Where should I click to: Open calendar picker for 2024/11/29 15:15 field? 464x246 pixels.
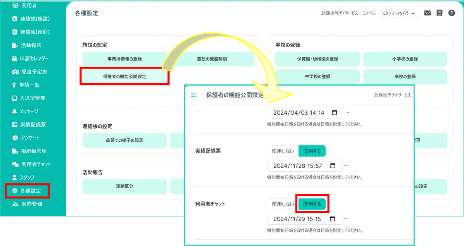(x=333, y=218)
